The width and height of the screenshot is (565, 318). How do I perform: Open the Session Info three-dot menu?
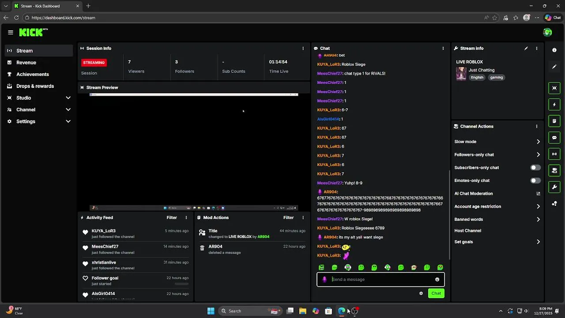[x=303, y=49]
